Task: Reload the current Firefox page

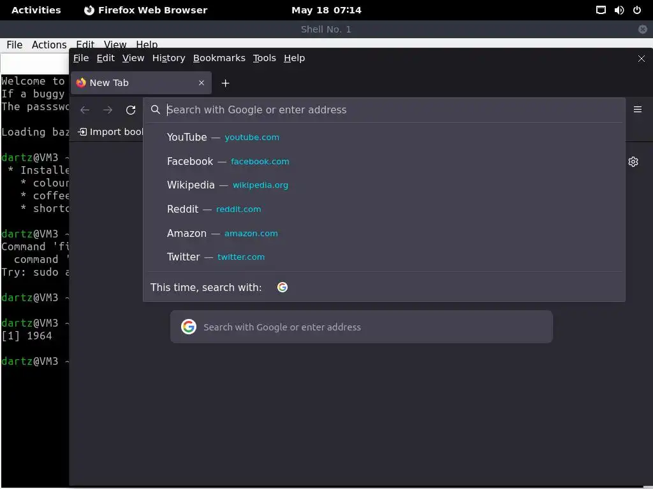Action: pos(131,110)
